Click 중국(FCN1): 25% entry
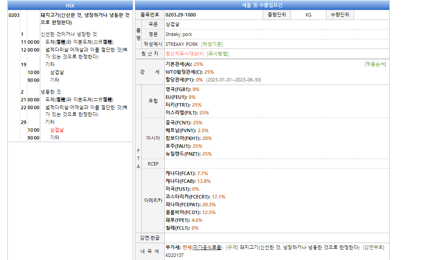430x260 pixels. 184,123
